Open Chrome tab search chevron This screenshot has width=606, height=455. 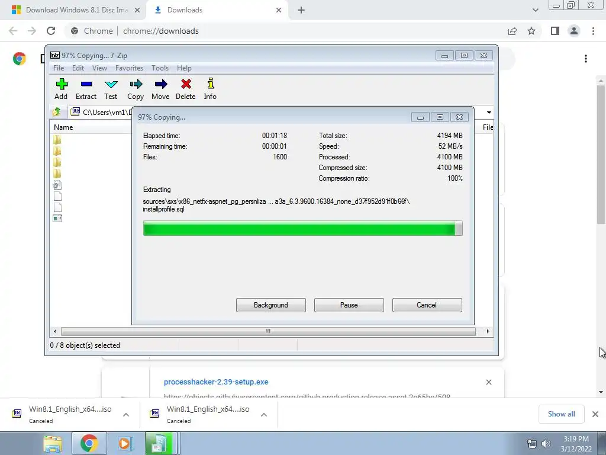point(535,10)
